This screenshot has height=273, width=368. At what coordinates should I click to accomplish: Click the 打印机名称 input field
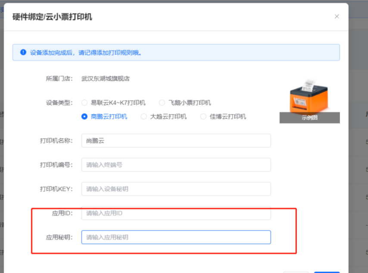(x=176, y=141)
